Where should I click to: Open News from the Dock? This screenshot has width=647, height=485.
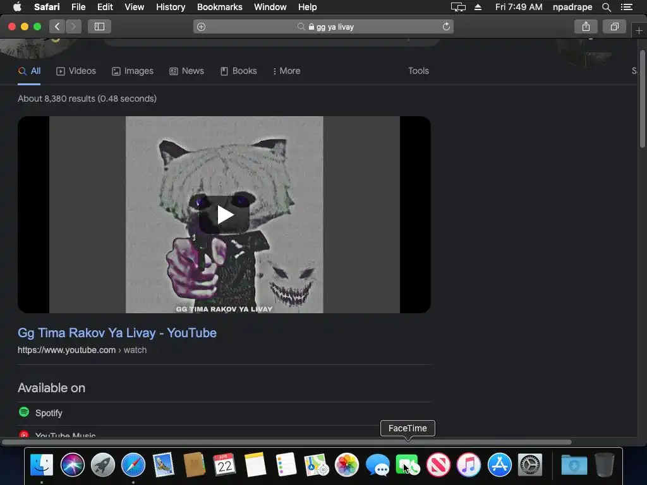[438, 465]
